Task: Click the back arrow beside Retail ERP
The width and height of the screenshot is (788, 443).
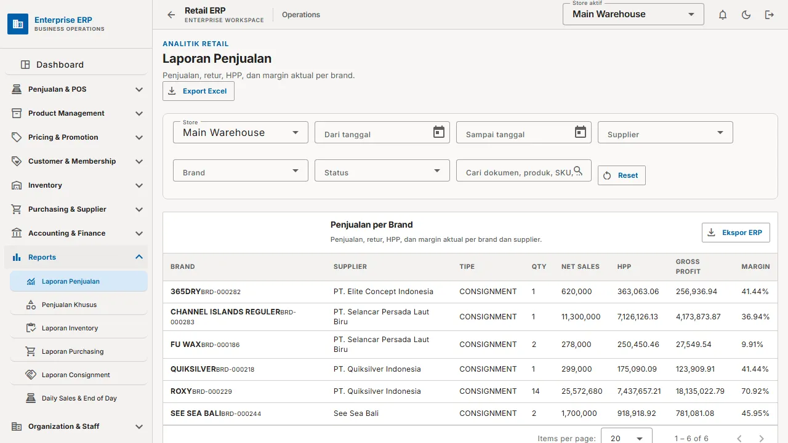Action: 171,15
